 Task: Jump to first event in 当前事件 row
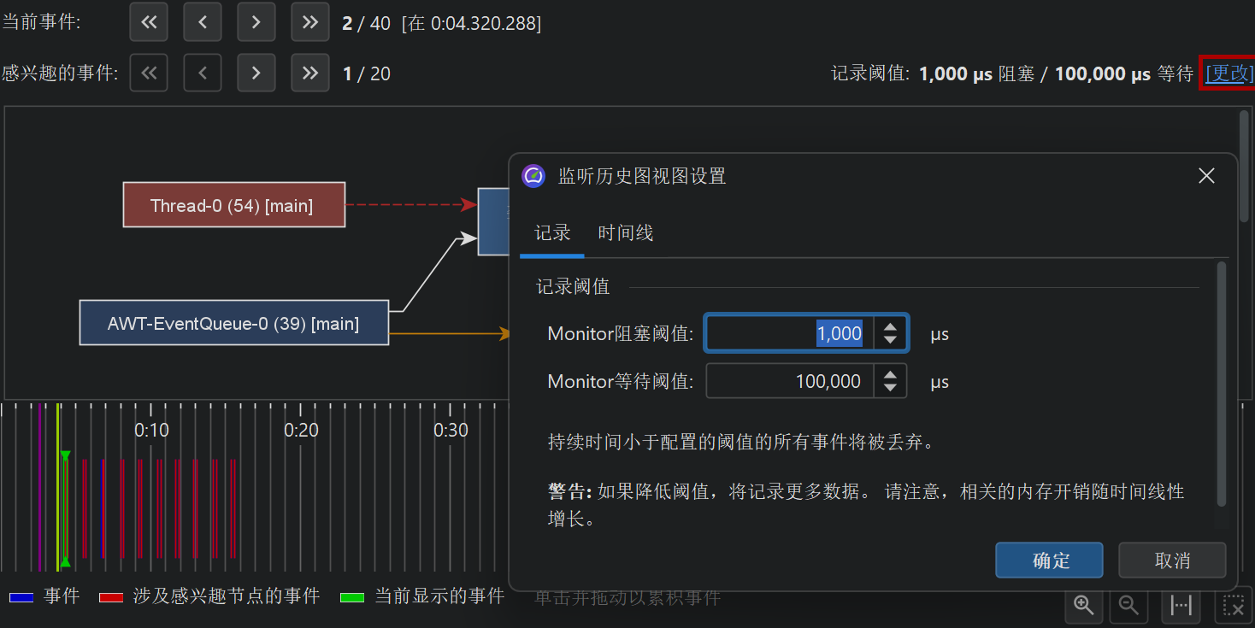tap(149, 22)
